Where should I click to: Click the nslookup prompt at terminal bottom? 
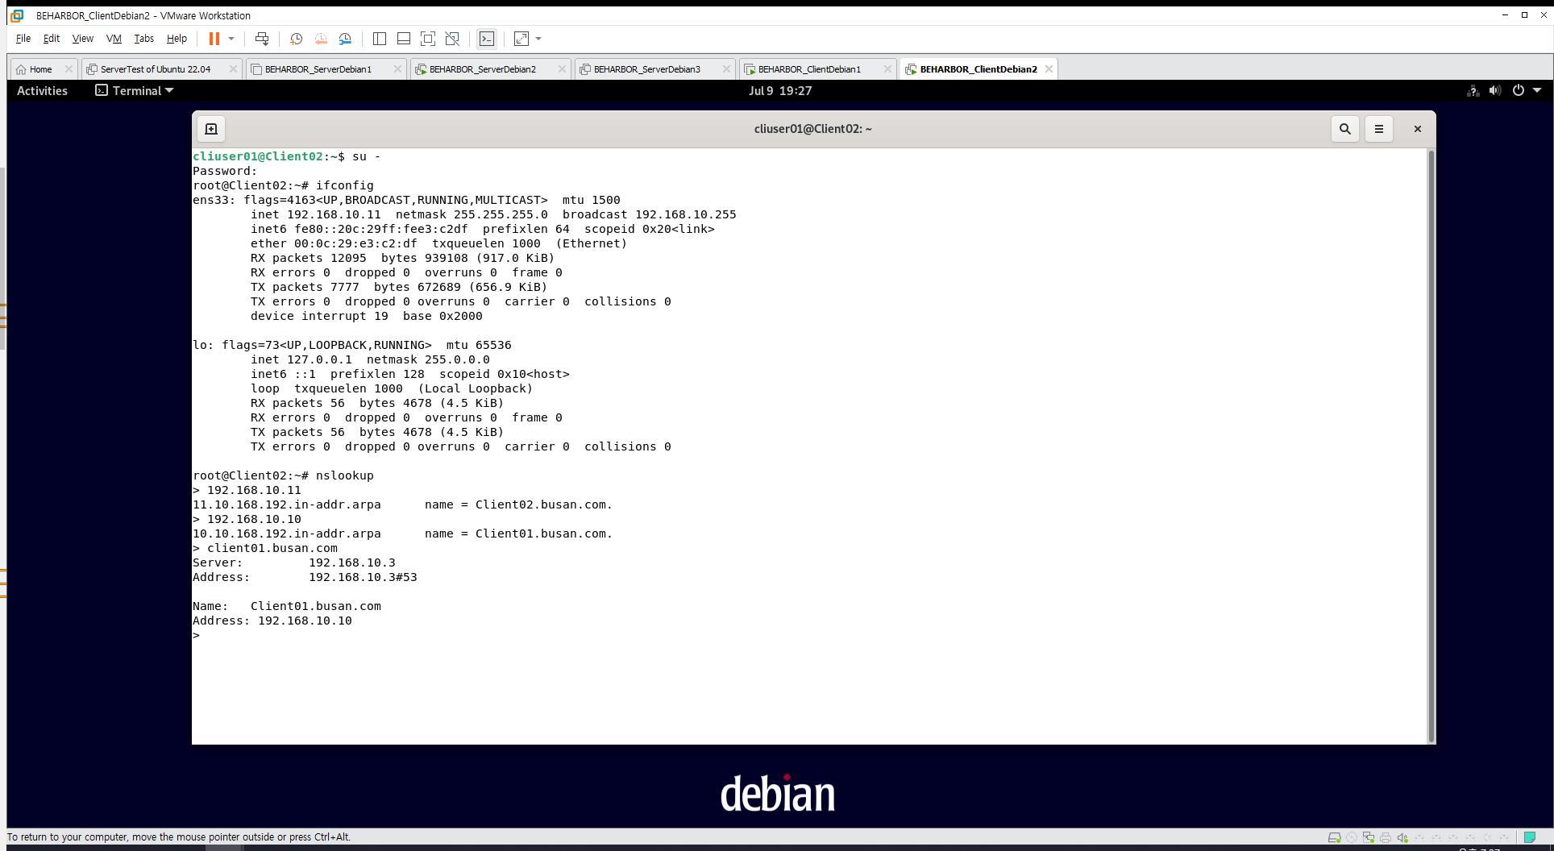196,636
